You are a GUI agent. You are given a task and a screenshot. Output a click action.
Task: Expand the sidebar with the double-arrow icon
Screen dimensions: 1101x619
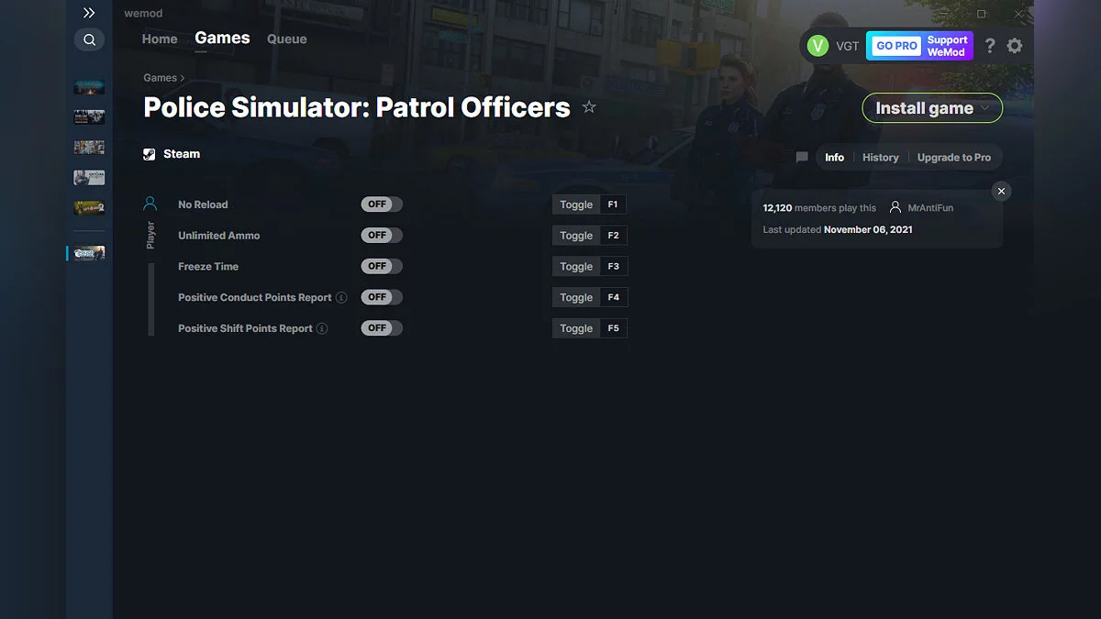89,13
